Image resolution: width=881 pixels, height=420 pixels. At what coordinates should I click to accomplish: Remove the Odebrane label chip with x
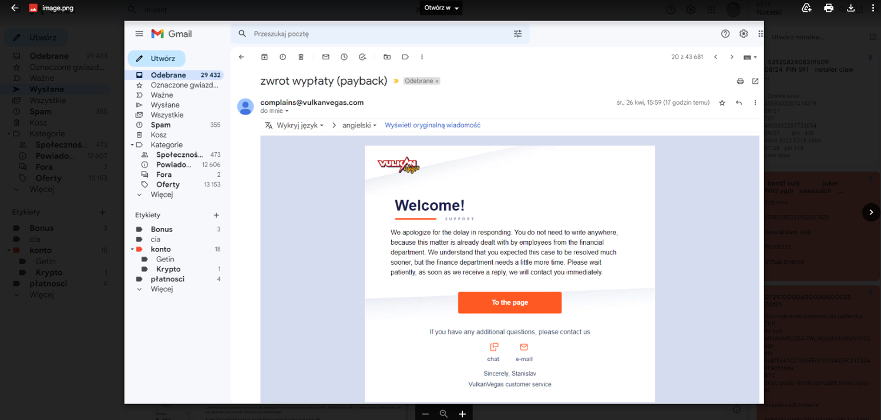[437, 81]
